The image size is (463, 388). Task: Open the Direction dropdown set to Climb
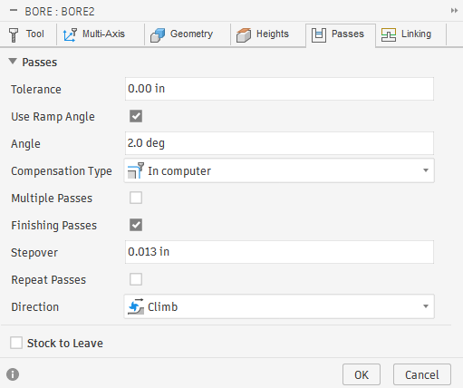(279, 306)
